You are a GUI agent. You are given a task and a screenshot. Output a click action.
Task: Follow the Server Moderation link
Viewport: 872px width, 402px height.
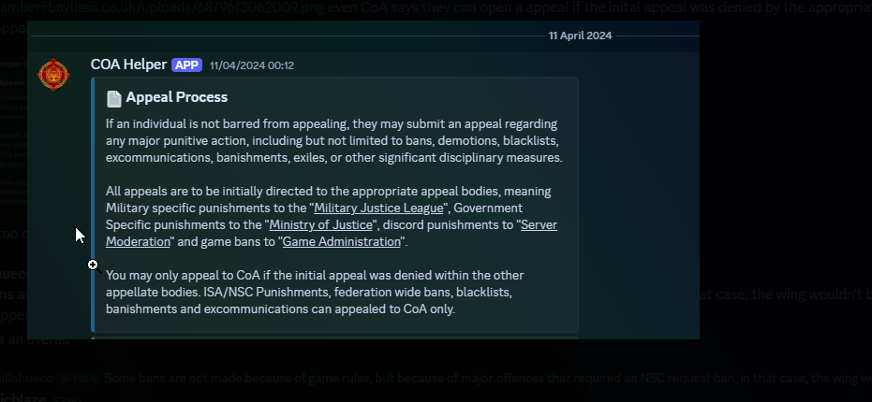tap(332, 233)
